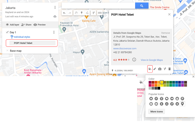
Task: Click the Kost Rasamala - Andari Wikanto label
Action: point(33,71)
